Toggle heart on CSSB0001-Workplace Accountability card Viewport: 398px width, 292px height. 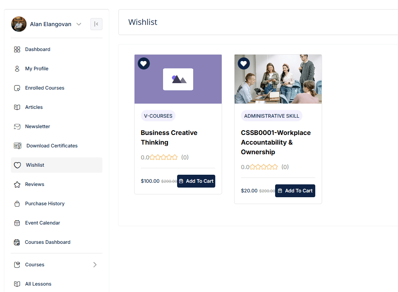coord(244,63)
